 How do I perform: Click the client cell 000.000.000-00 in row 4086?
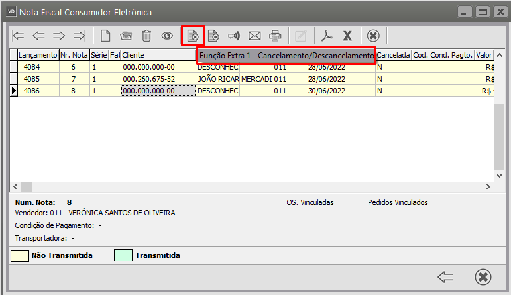pyautogui.click(x=158, y=91)
